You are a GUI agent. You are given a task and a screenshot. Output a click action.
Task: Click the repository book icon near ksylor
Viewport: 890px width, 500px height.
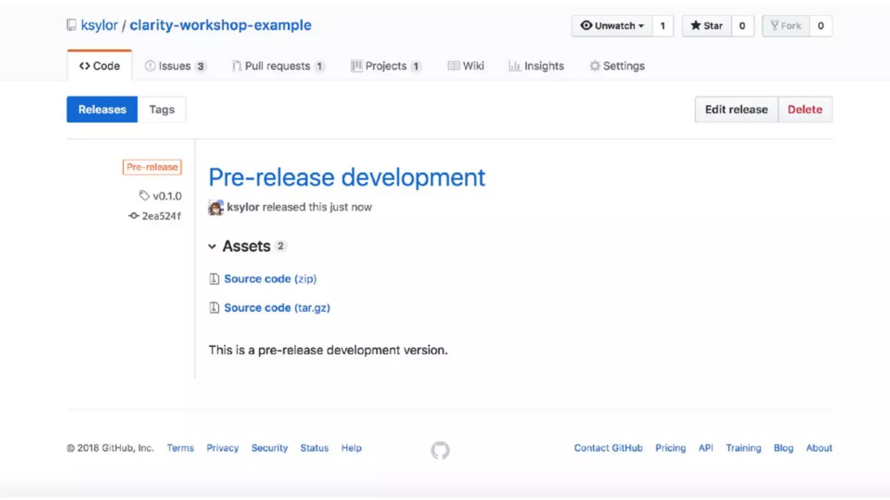point(71,25)
